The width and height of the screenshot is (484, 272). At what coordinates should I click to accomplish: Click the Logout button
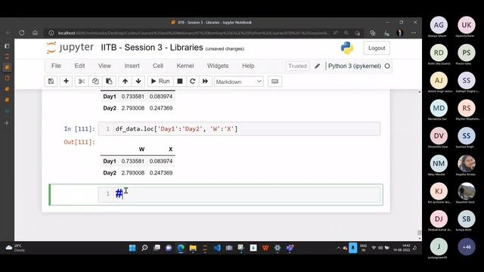tap(377, 48)
